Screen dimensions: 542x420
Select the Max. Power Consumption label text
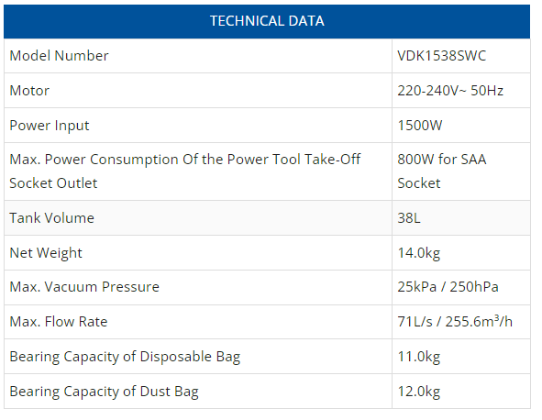click(185, 171)
